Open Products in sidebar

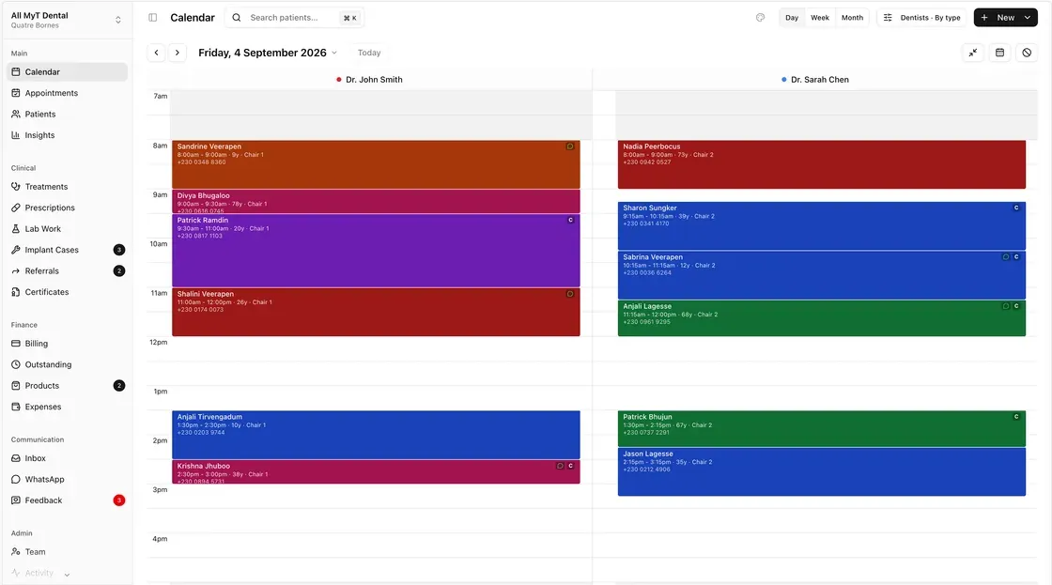tap(67, 386)
